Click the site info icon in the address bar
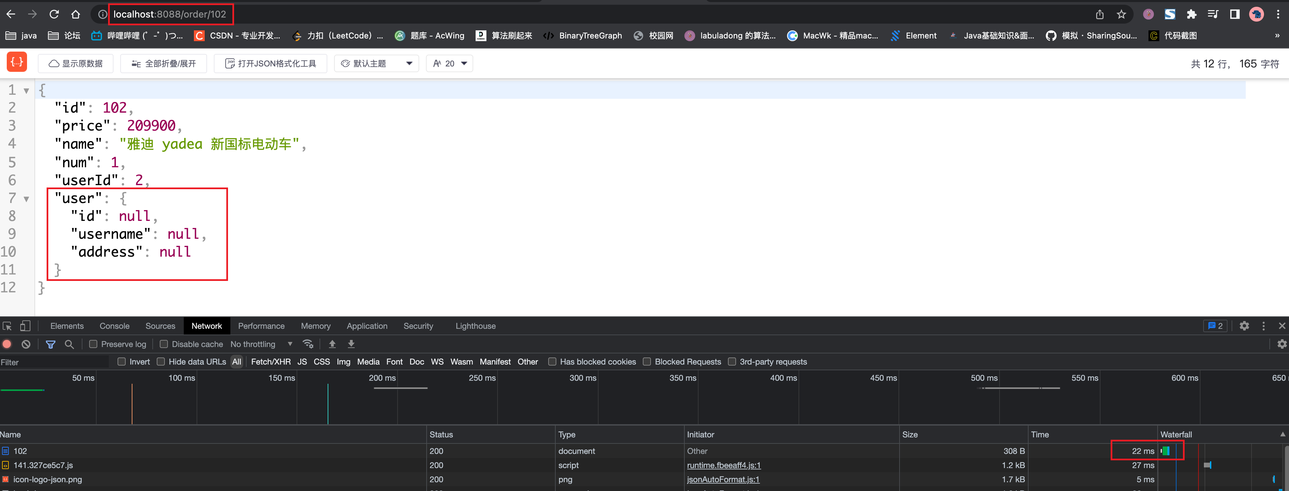Viewport: 1289px width, 491px height. 102,14
